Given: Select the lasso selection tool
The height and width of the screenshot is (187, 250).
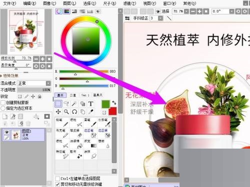Looking at the screenshot, I should (x=66, y=104).
